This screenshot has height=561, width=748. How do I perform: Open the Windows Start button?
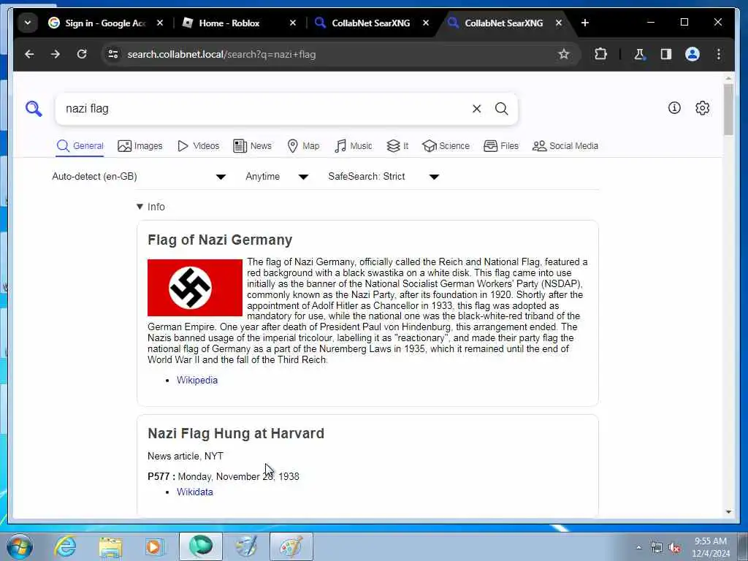(x=20, y=546)
